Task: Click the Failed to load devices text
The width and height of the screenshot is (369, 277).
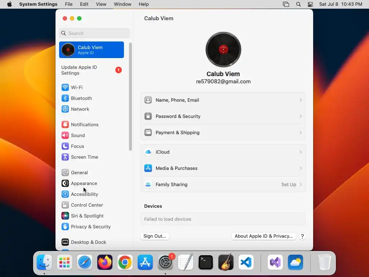Action: (x=168, y=219)
